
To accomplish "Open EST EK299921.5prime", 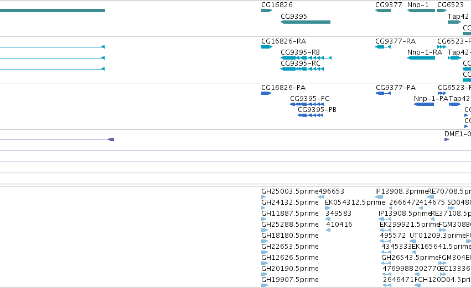I will click(x=410, y=225).
